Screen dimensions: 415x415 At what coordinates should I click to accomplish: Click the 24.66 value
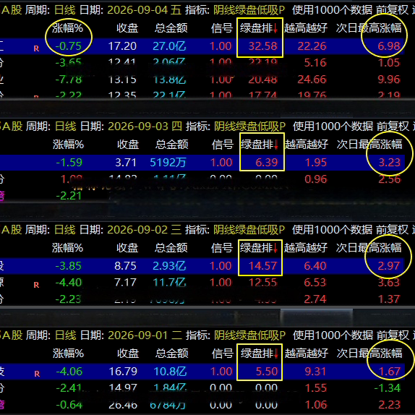[x=312, y=80]
